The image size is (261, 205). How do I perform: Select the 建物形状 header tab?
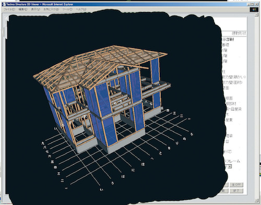[239, 33]
